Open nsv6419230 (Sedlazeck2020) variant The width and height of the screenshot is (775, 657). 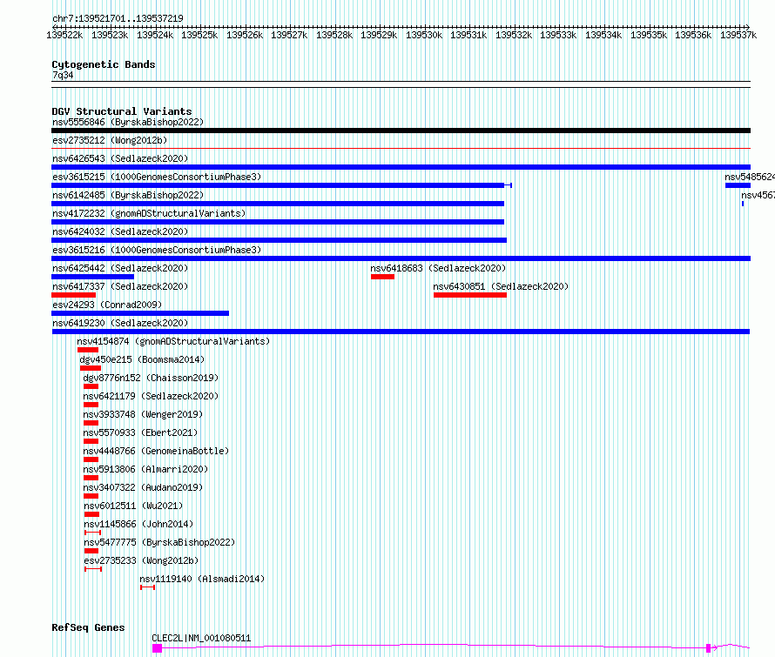pos(120,323)
